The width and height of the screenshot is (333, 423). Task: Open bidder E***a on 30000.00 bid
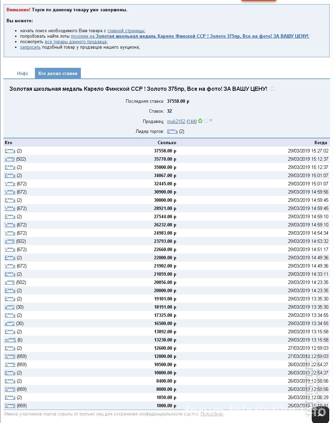coord(10,200)
